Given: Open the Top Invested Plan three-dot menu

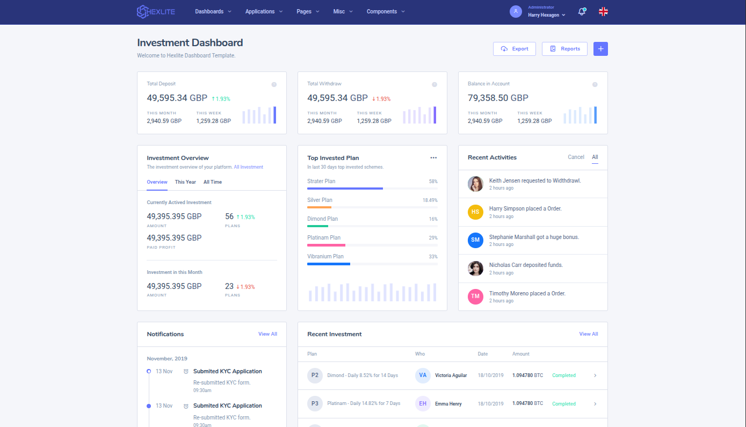Looking at the screenshot, I should [433, 158].
